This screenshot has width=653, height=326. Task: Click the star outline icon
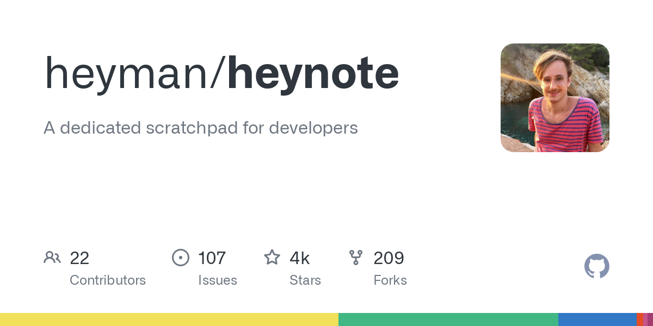point(272,258)
